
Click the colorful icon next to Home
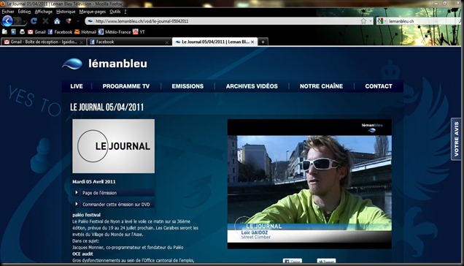69,21
